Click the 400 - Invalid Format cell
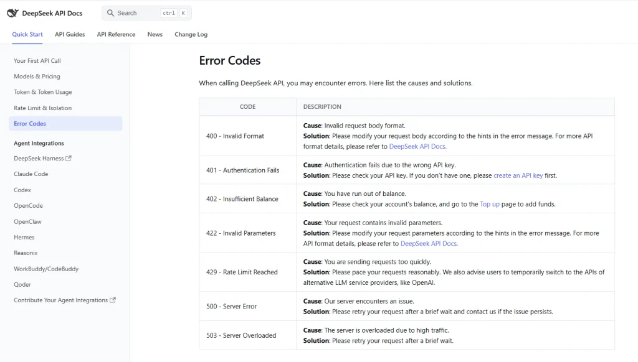 click(248, 136)
